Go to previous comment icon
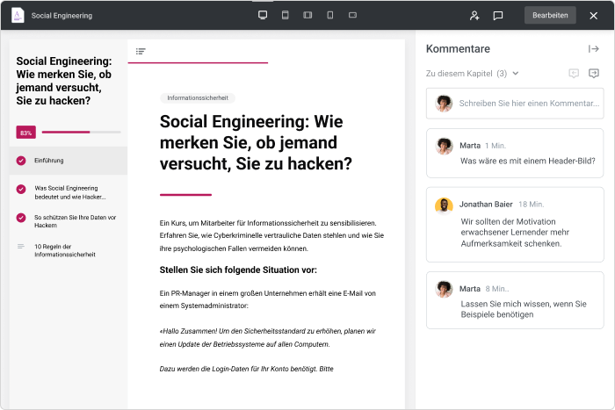 coord(574,73)
